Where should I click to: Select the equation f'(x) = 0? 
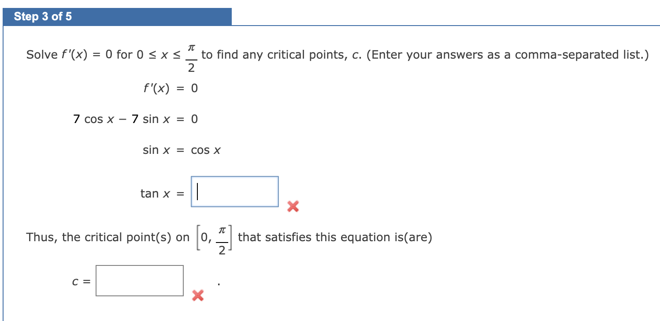[171, 88]
